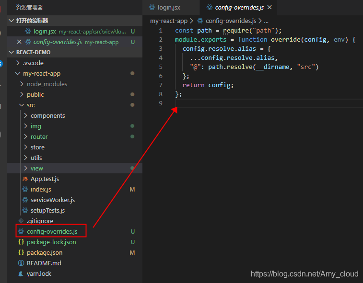Click the React icon beside setupTests.js
The height and width of the screenshot is (283, 363).
click(25, 210)
